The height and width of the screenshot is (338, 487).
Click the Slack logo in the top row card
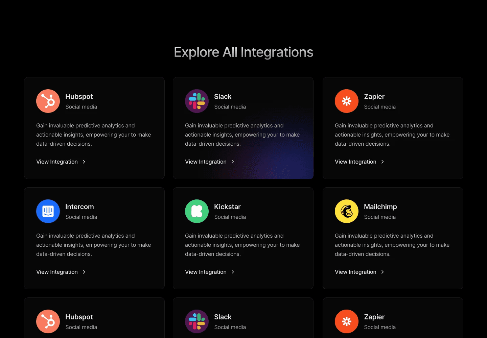(197, 101)
